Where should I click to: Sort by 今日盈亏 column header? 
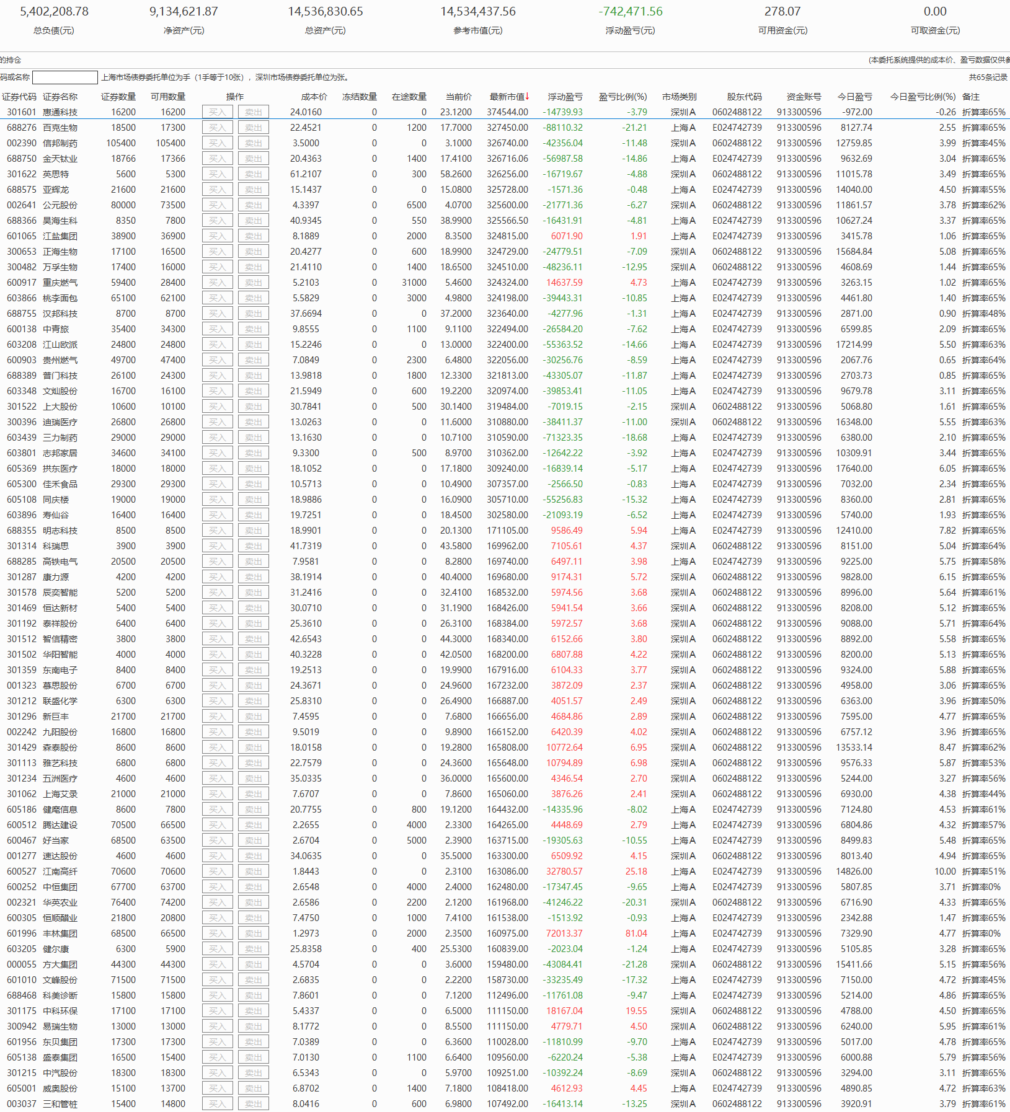coord(854,97)
